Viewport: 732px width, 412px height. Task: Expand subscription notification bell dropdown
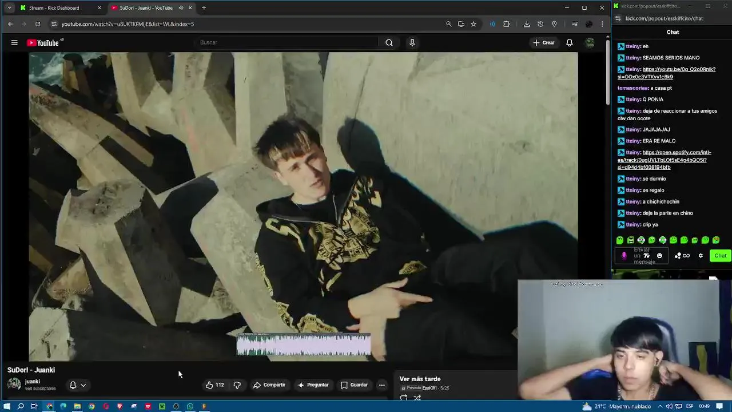click(77, 385)
